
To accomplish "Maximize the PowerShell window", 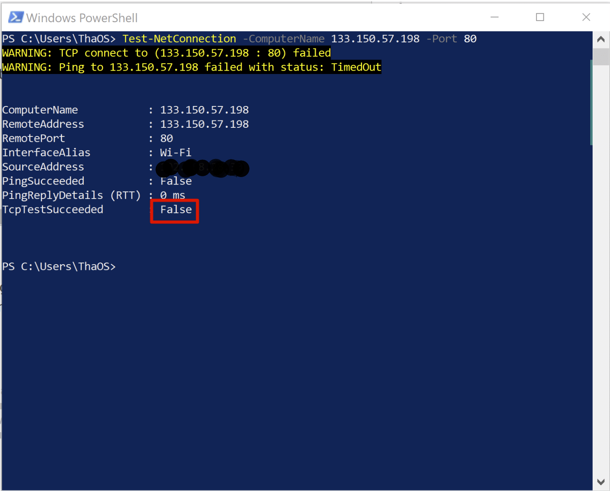I will tap(540, 17).
